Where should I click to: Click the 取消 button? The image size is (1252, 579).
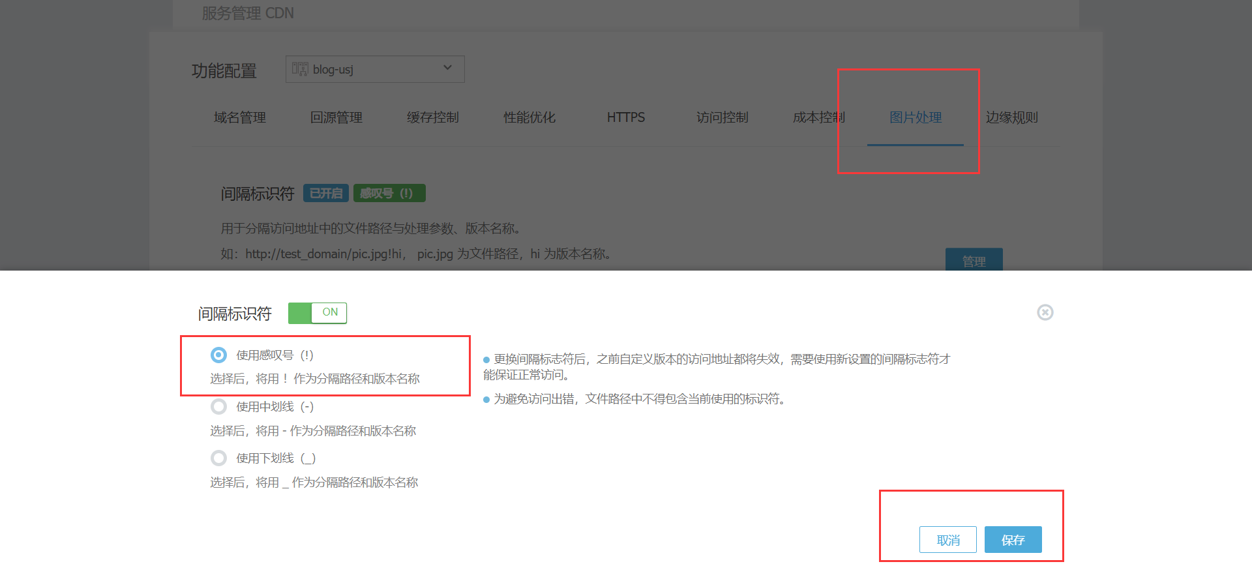pyautogui.click(x=947, y=540)
